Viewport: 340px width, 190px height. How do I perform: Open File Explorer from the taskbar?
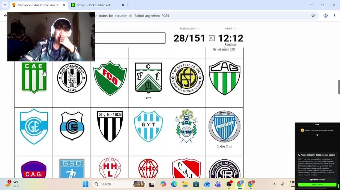click(x=185, y=184)
